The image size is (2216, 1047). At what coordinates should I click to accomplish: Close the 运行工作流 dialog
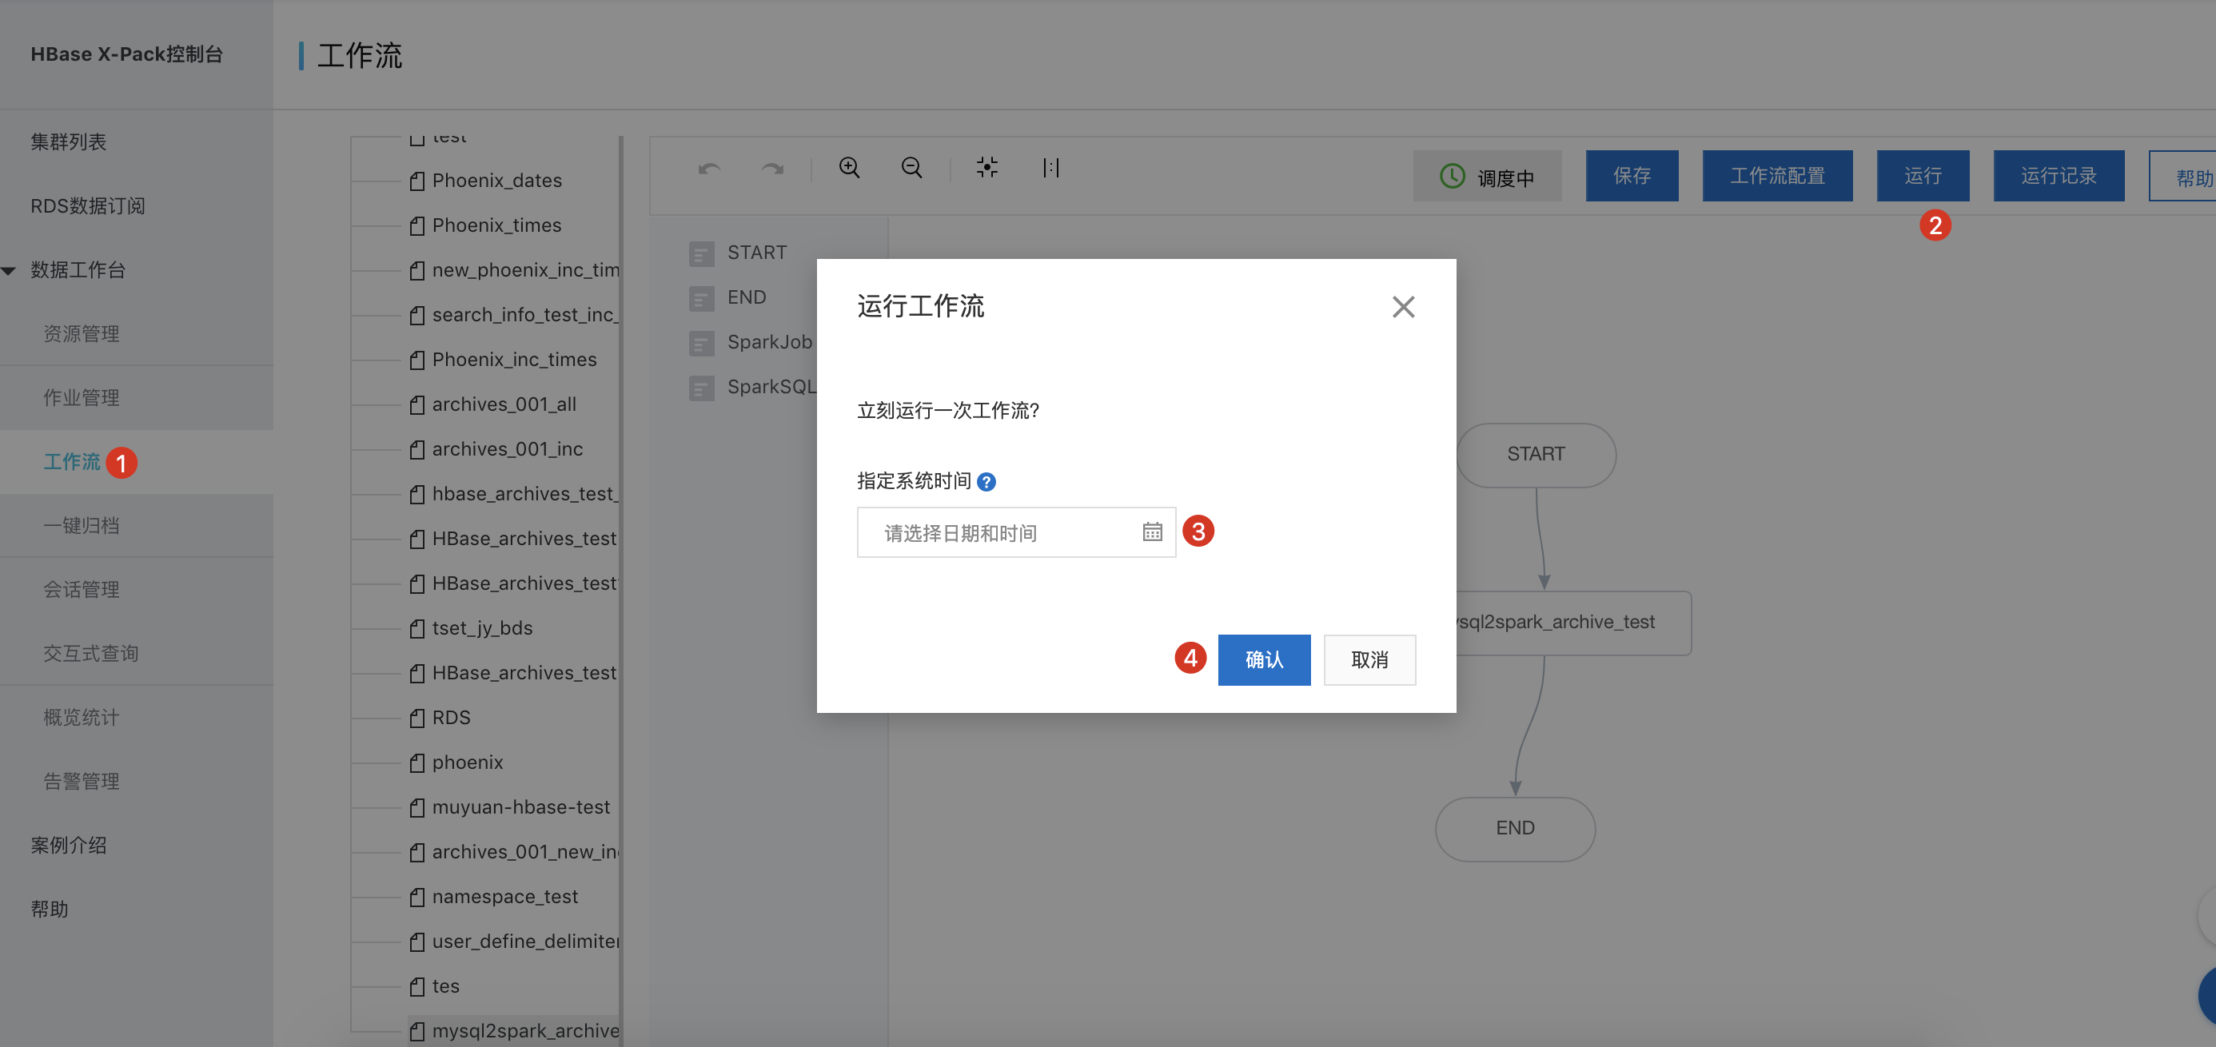(1403, 306)
